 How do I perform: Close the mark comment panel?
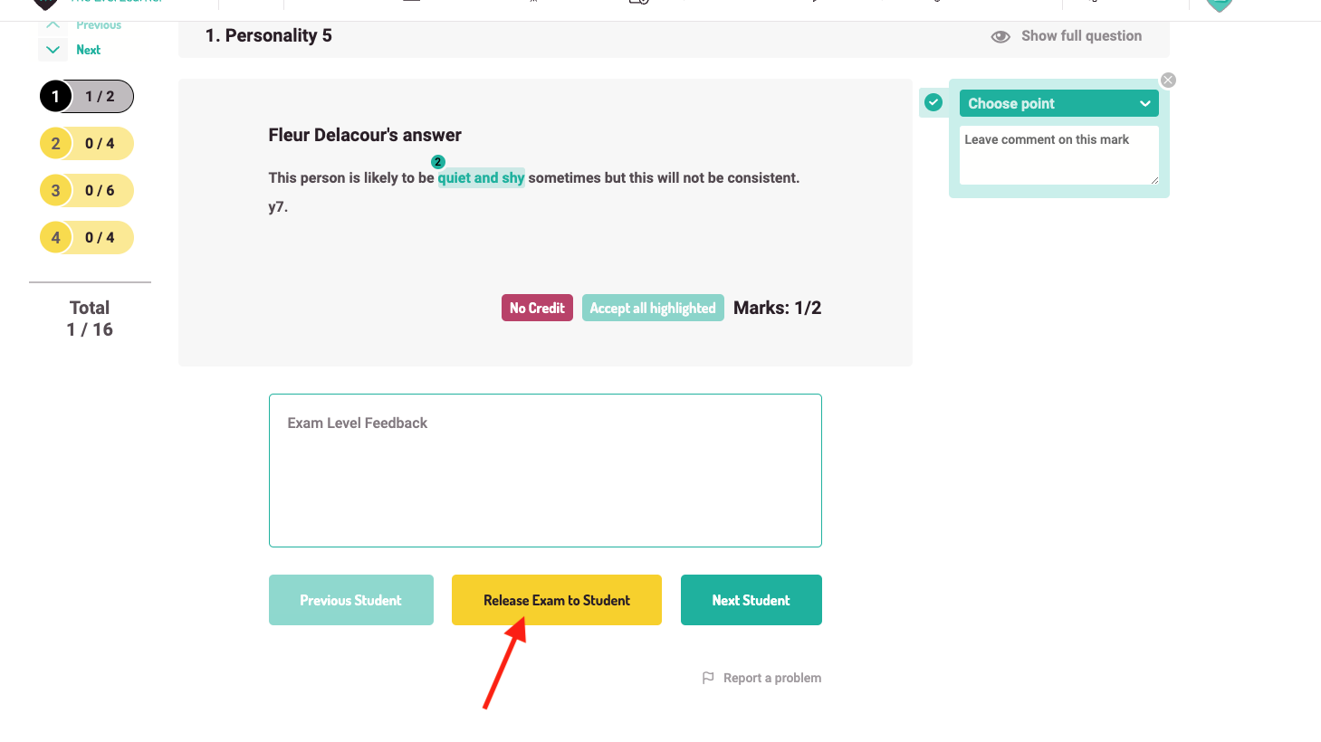1168,81
